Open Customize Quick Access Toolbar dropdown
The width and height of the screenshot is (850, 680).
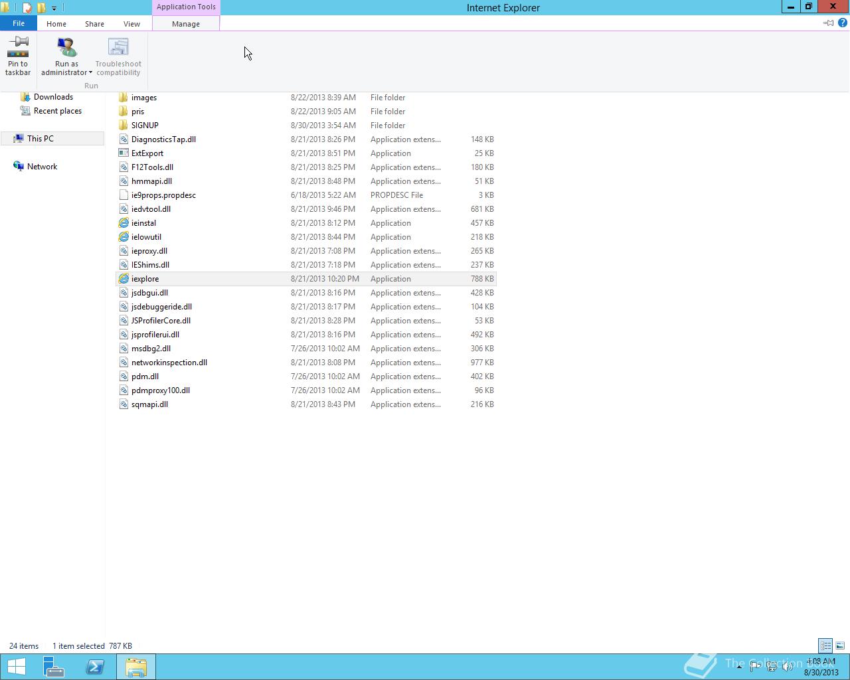click(x=54, y=8)
